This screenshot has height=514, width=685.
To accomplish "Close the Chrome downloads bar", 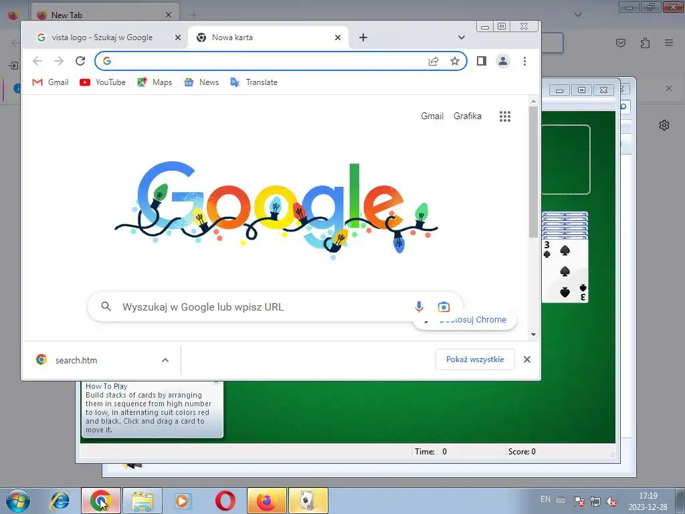I will click(527, 359).
